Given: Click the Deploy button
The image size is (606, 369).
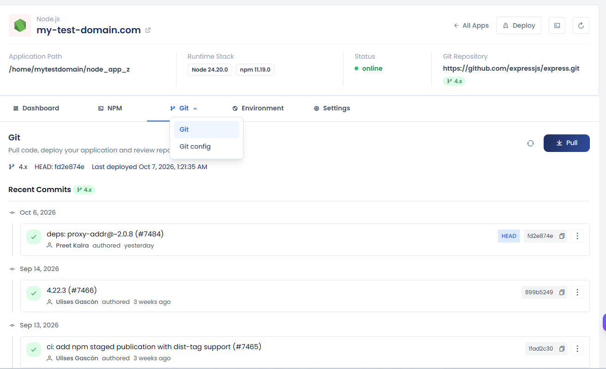Looking at the screenshot, I should point(519,25).
